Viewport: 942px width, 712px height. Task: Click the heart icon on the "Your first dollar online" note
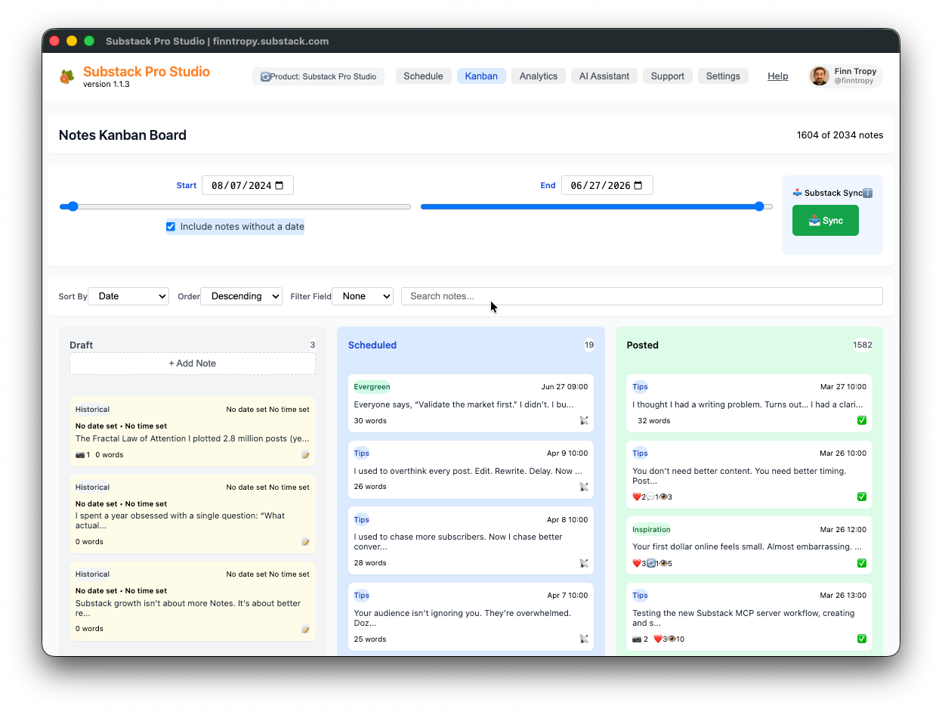point(637,563)
